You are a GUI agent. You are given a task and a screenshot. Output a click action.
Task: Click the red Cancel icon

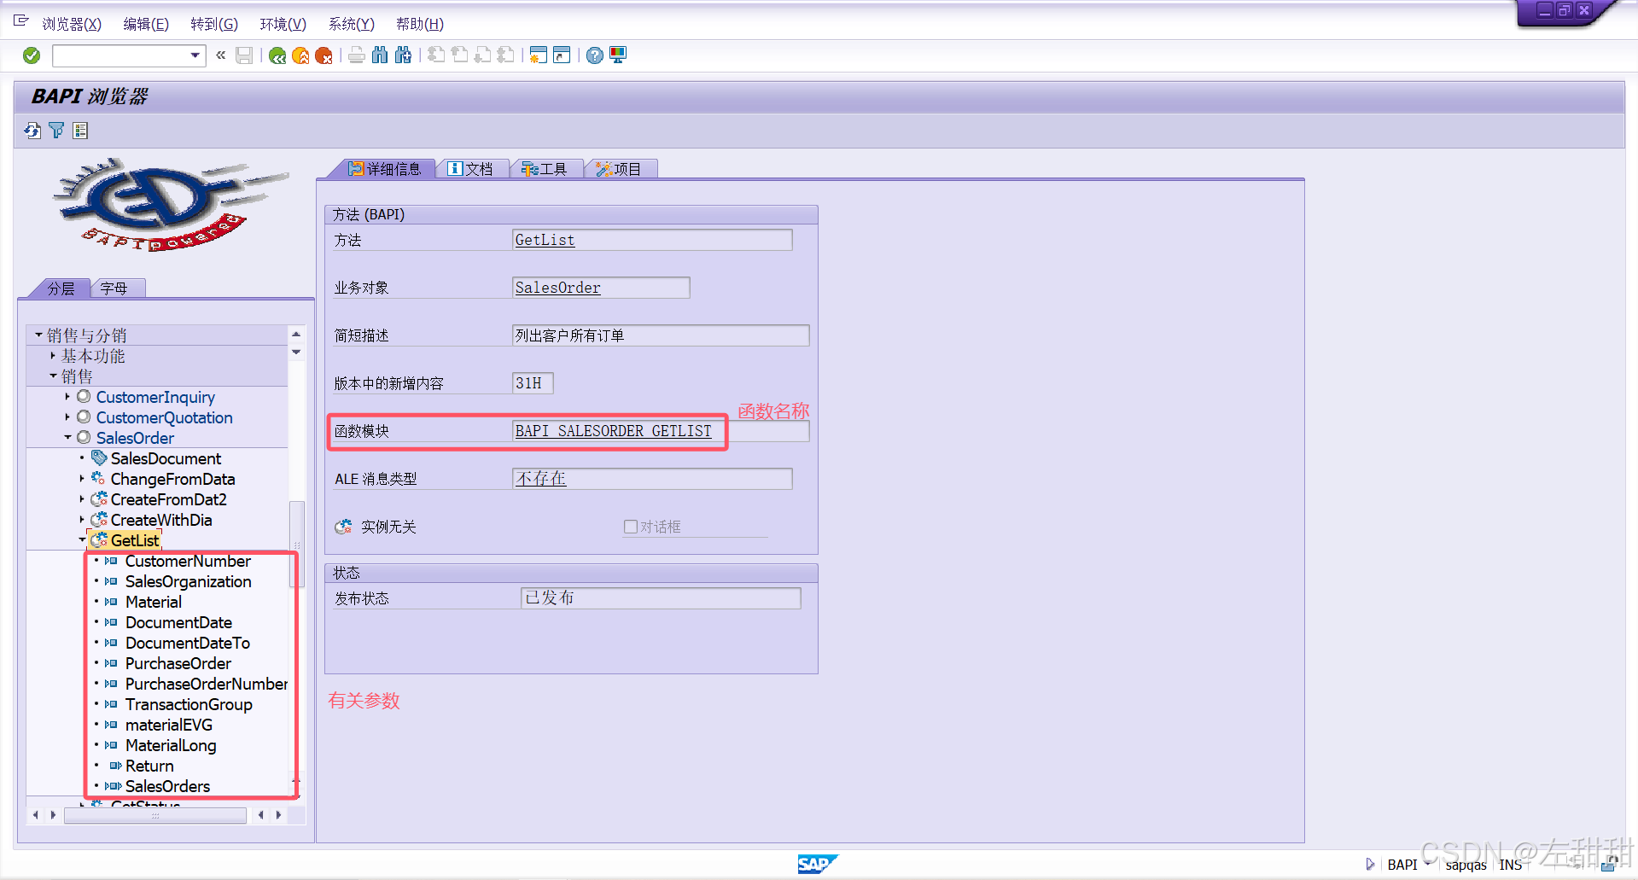[324, 55]
